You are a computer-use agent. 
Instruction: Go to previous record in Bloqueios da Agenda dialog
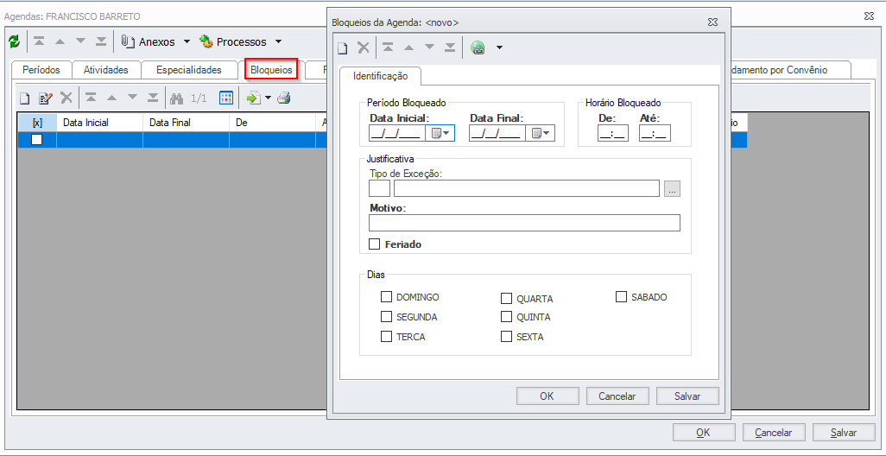[408, 47]
